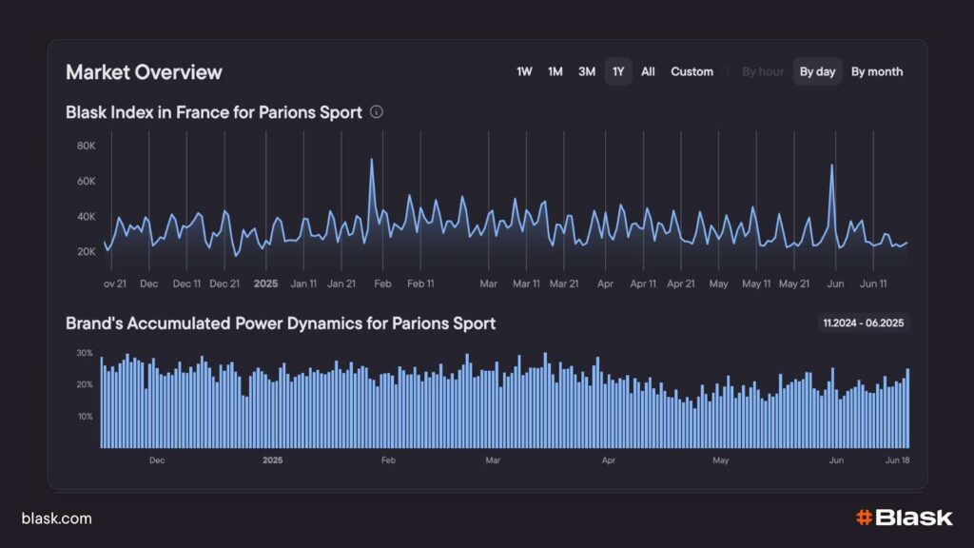Click the 2025 label on line chart axis
Image resolution: width=974 pixels, height=548 pixels.
tap(266, 284)
